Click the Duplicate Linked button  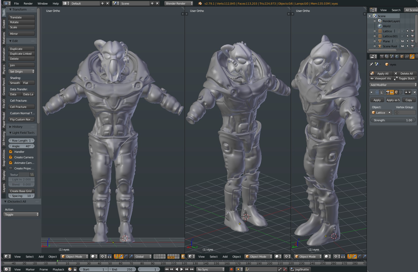21,54
